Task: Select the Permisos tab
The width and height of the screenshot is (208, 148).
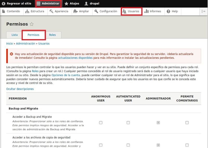Action: pyautogui.click(x=34, y=35)
